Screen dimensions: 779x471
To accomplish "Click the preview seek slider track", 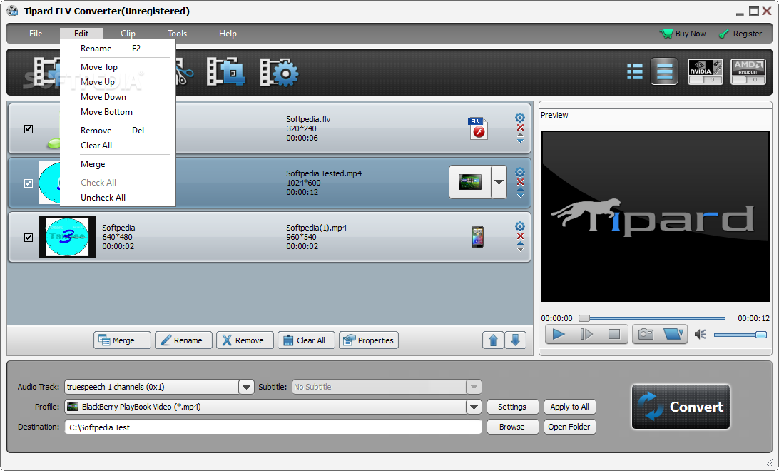I will (x=652, y=318).
